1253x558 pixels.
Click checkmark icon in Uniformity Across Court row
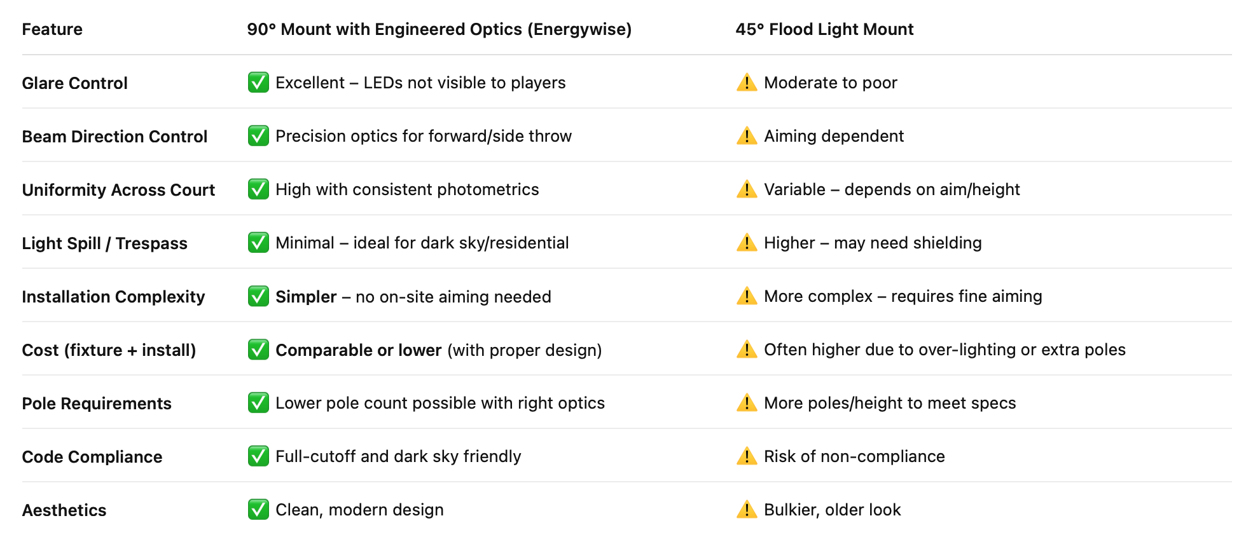(258, 189)
